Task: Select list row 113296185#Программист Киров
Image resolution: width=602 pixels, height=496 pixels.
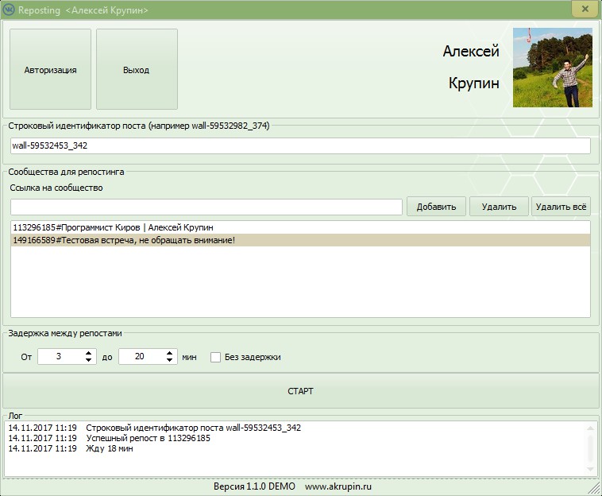Action: click(300, 227)
